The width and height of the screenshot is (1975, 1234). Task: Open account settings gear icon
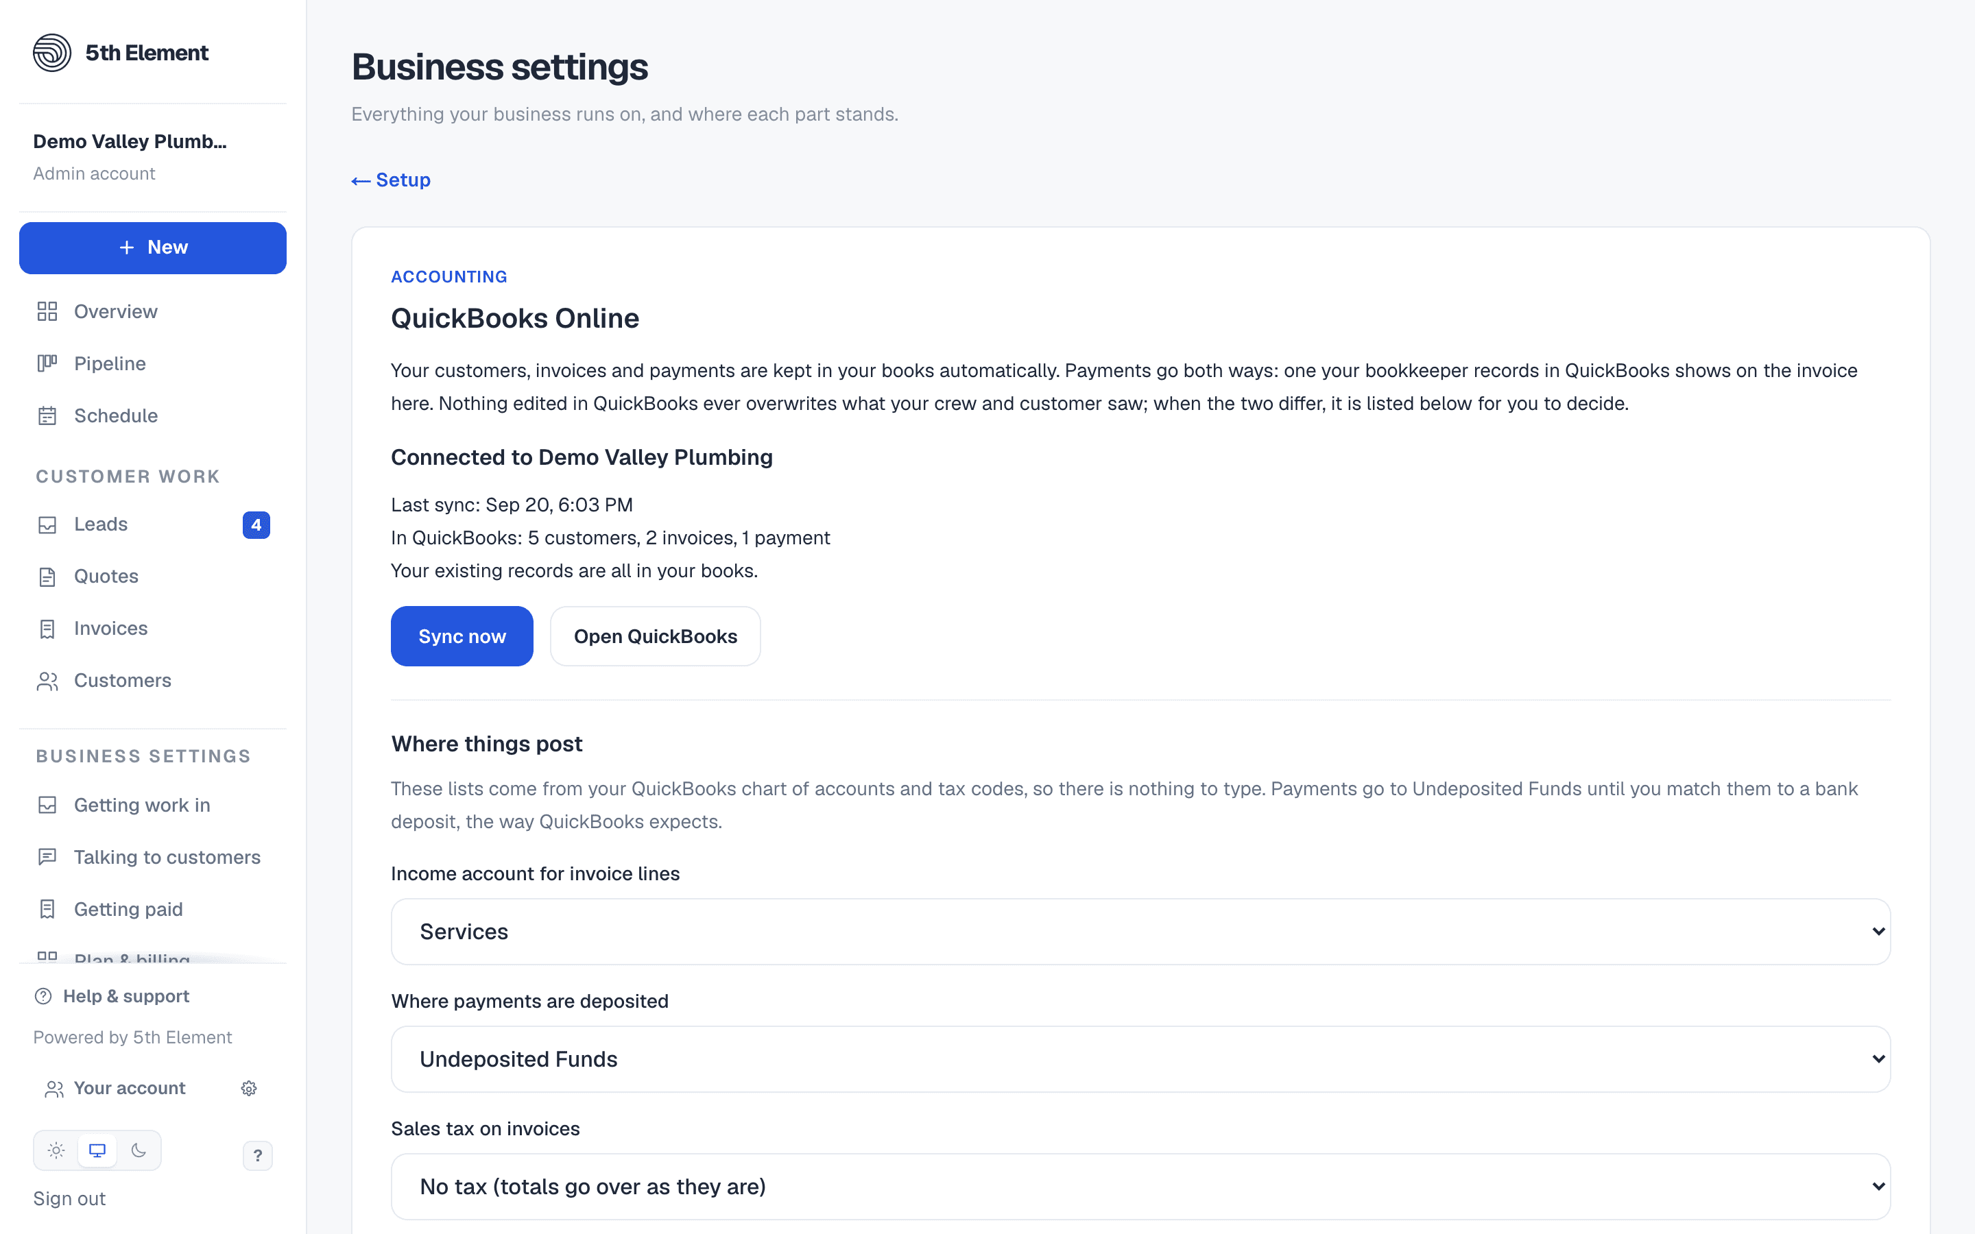coord(249,1089)
